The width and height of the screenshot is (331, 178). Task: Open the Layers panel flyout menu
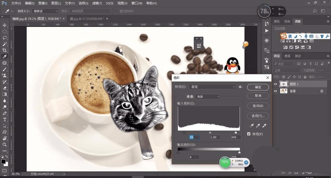click(328, 56)
